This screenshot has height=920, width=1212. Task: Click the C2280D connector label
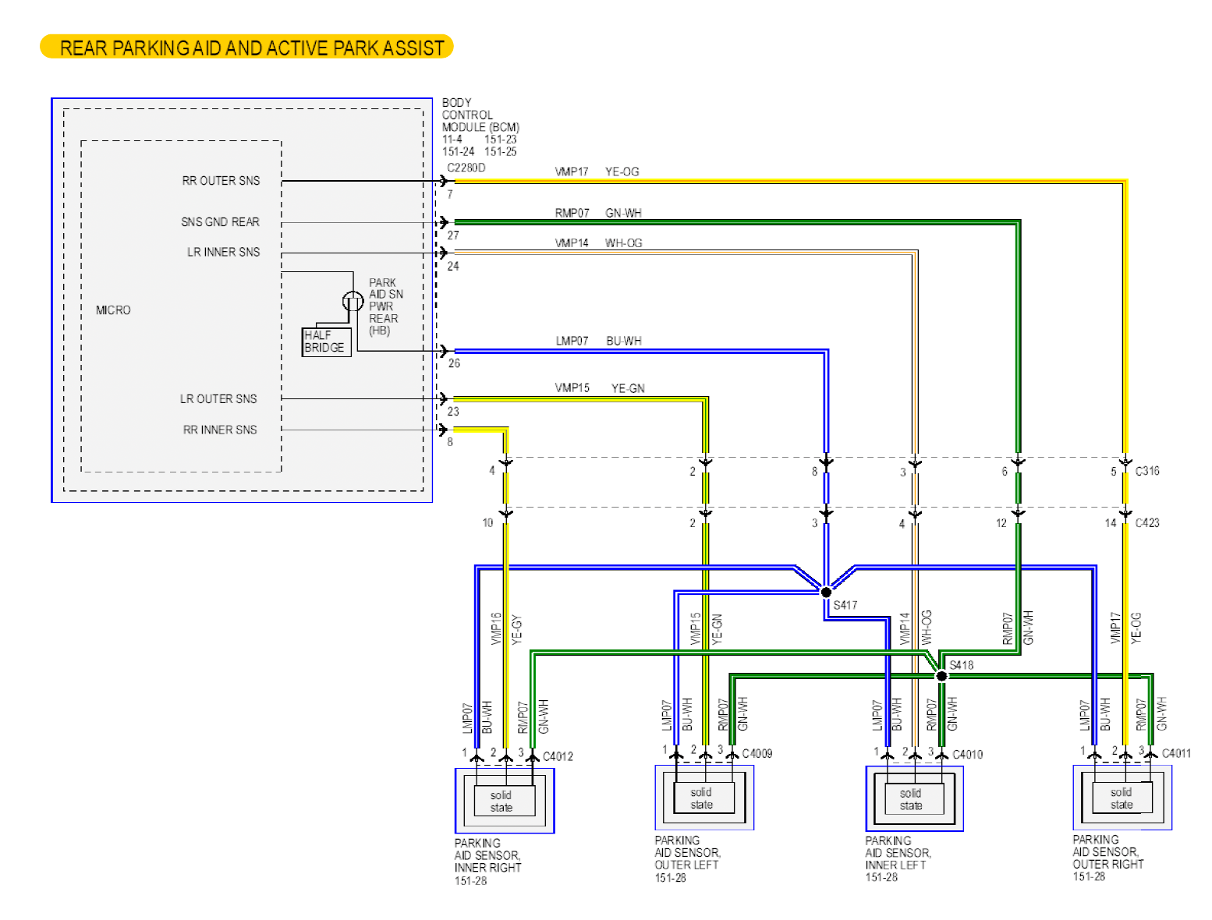tap(466, 168)
